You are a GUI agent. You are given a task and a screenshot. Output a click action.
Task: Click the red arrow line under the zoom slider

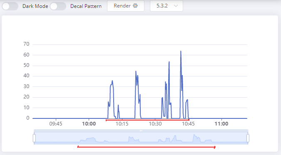[146, 147]
